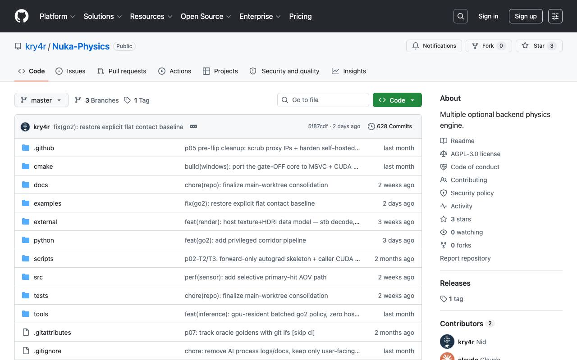View the 628 Commits history link
The height and width of the screenshot is (360, 577).
coord(390,126)
